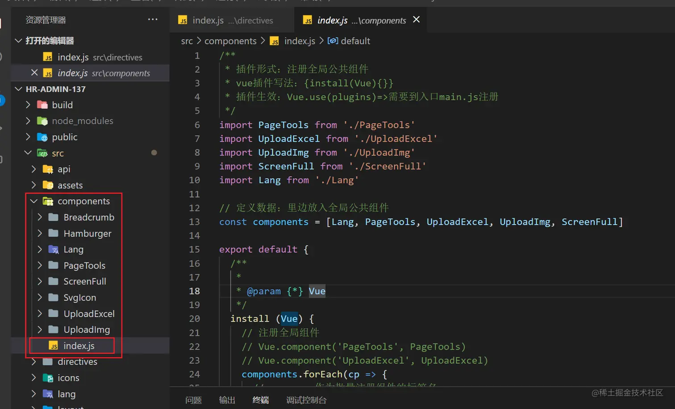The image size is (675, 409).
Task: Click './PageTools' import path on line 6
Action: 379,125
